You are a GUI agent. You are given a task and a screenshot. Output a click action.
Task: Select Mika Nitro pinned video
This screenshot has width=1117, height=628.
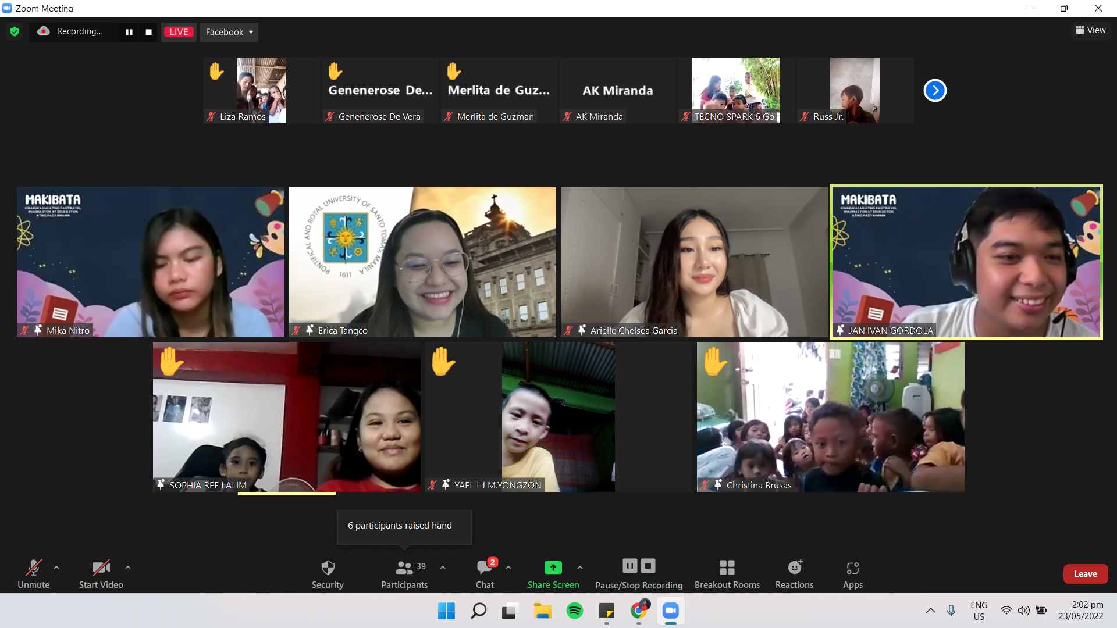coord(151,262)
